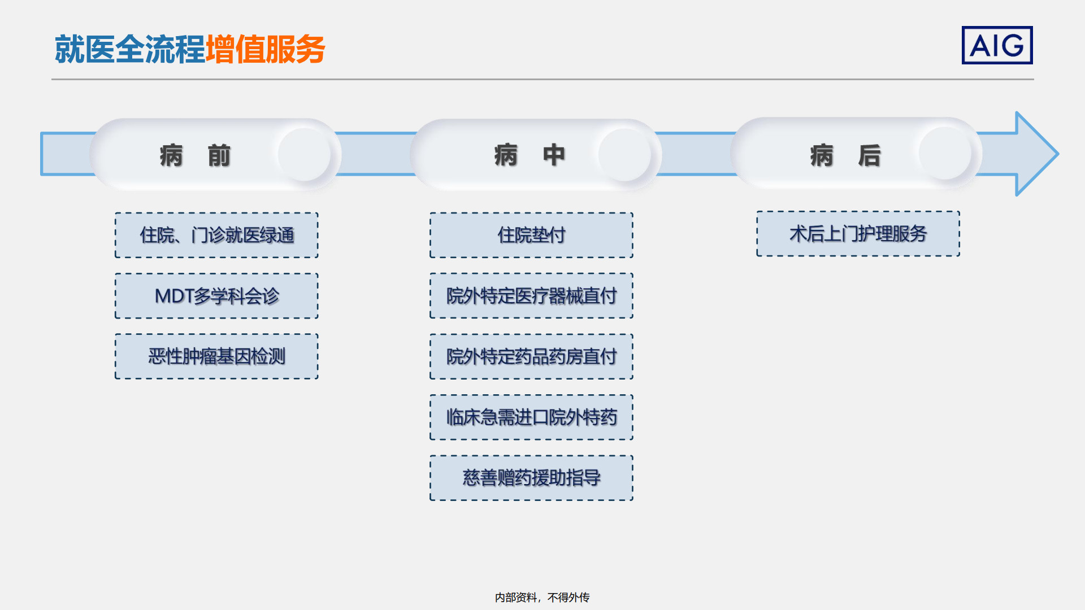
Task: Click the 院外特定医疗器械直付 box
Action: click(x=531, y=296)
